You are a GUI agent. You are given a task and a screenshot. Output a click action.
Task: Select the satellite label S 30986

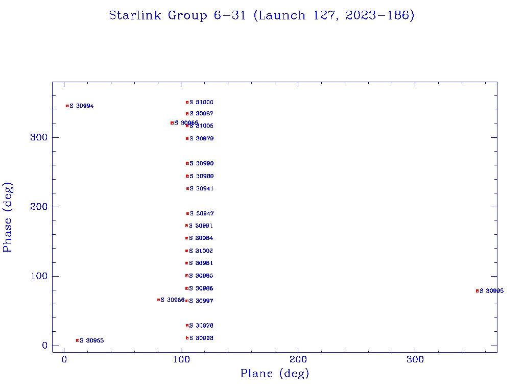tap(201, 288)
